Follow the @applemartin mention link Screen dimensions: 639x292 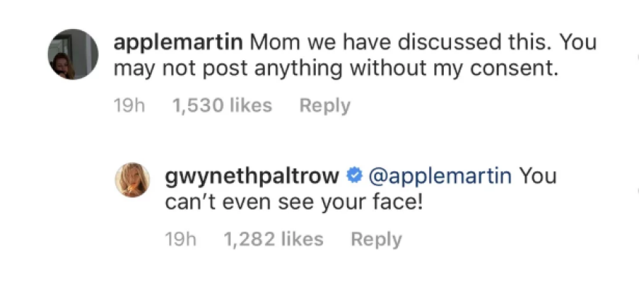coord(440,176)
